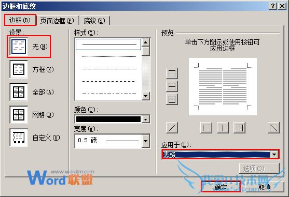This screenshot has height=197, width=289.
Task: Toggle the inside vertical border button
Action: [223, 128]
